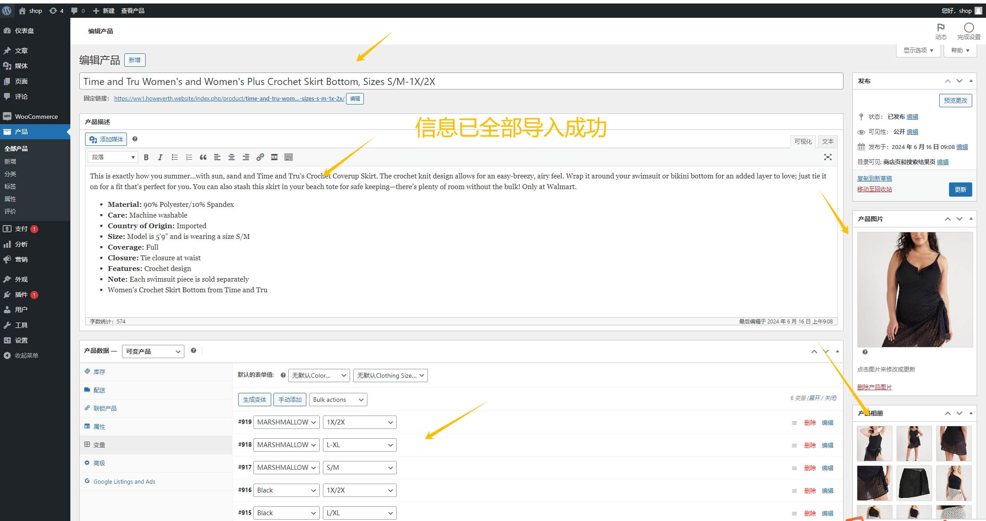Viewport: 986px width, 521px height.
Task: Click Remove product image link
Action: (x=874, y=387)
